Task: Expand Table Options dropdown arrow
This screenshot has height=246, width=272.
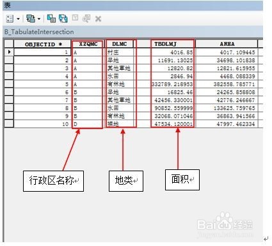Action: [19, 19]
